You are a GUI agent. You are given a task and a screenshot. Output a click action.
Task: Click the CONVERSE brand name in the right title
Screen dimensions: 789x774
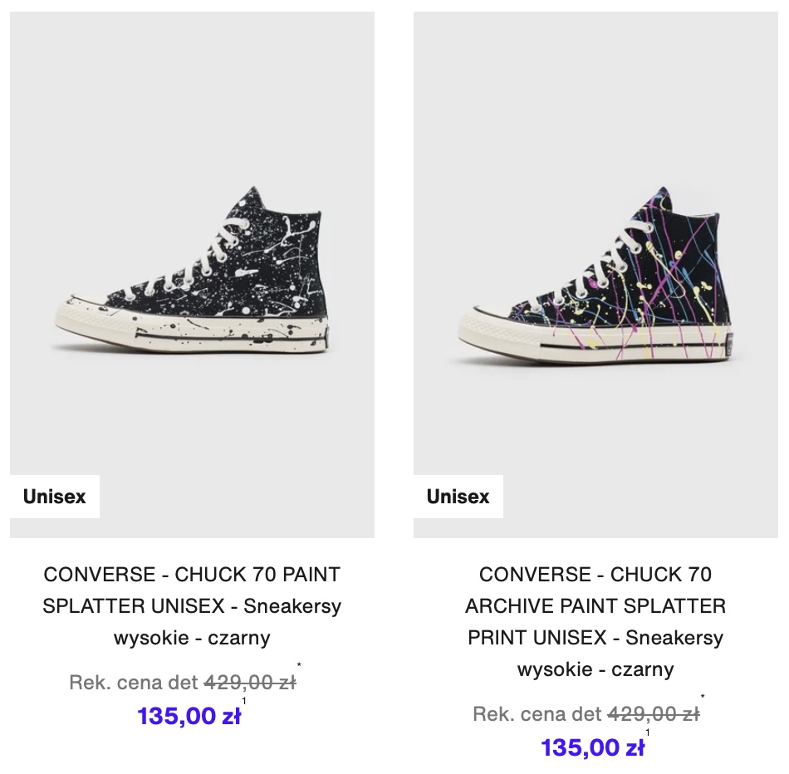(536, 574)
